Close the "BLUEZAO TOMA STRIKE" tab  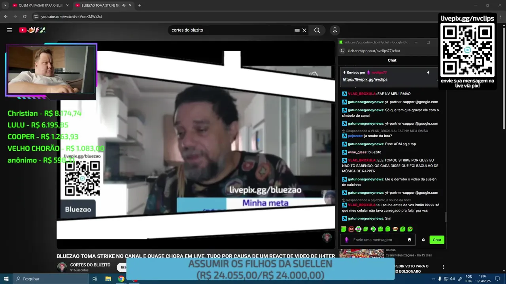(130, 5)
